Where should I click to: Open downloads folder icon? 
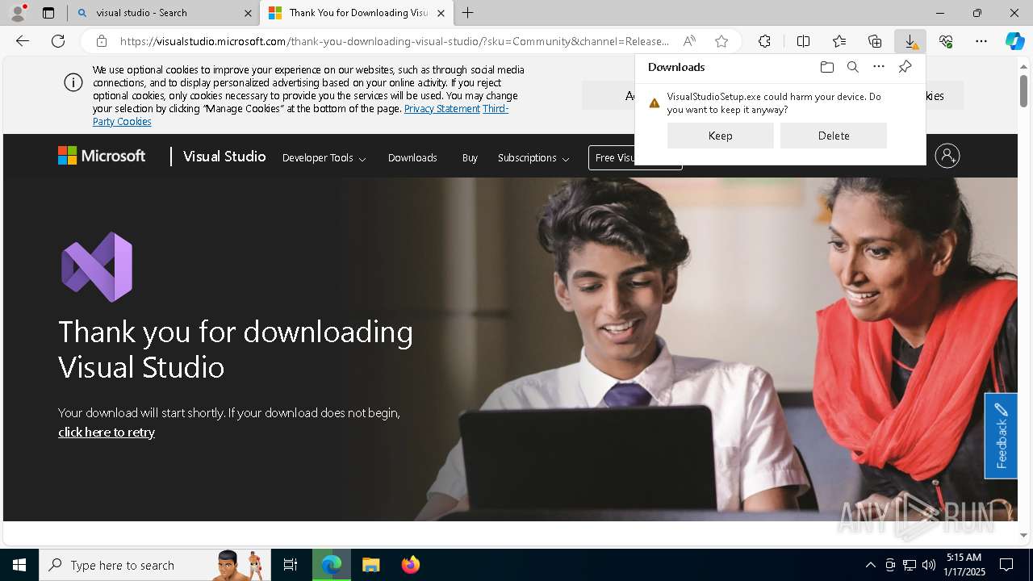[x=827, y=67]
